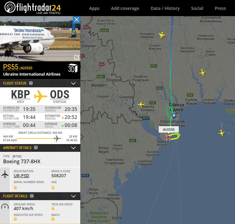Image resolution: width=235 pixels, height=224 pixels.
Task: Collapse the Flight Details section
Action: [x=73, y=196]
